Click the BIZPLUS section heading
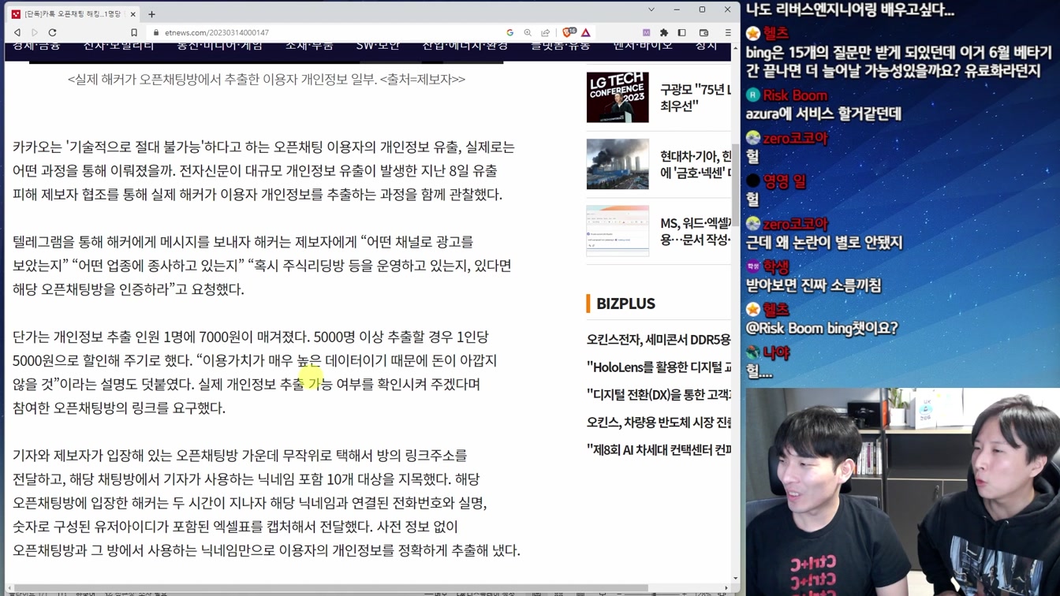Image resolution: width=1060 pixels, height=596 pixels. click(625, 304)
